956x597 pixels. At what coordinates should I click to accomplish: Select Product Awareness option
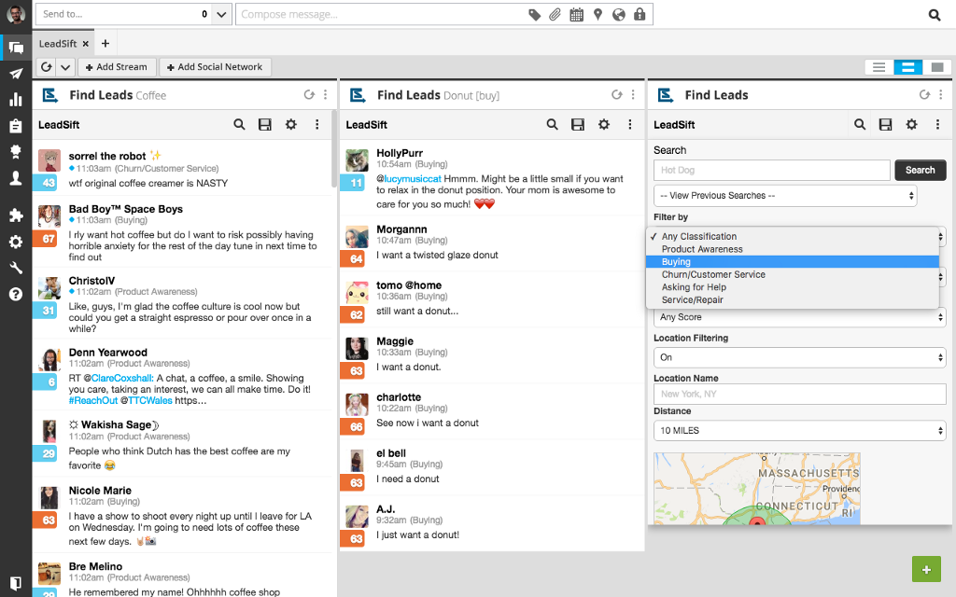793,249
